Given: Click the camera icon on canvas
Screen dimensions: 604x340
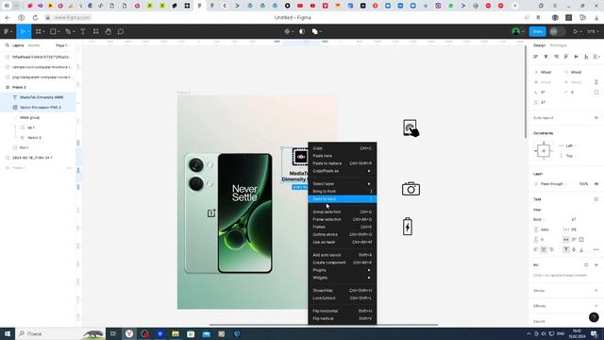Looking at the screenshot, I should tap(411, 189).
